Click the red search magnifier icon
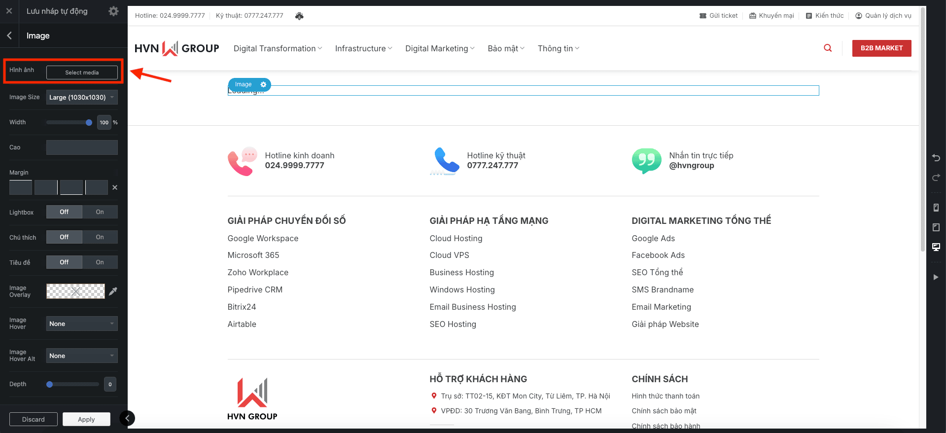The image size is (946, 433). (x=828, y=48)
